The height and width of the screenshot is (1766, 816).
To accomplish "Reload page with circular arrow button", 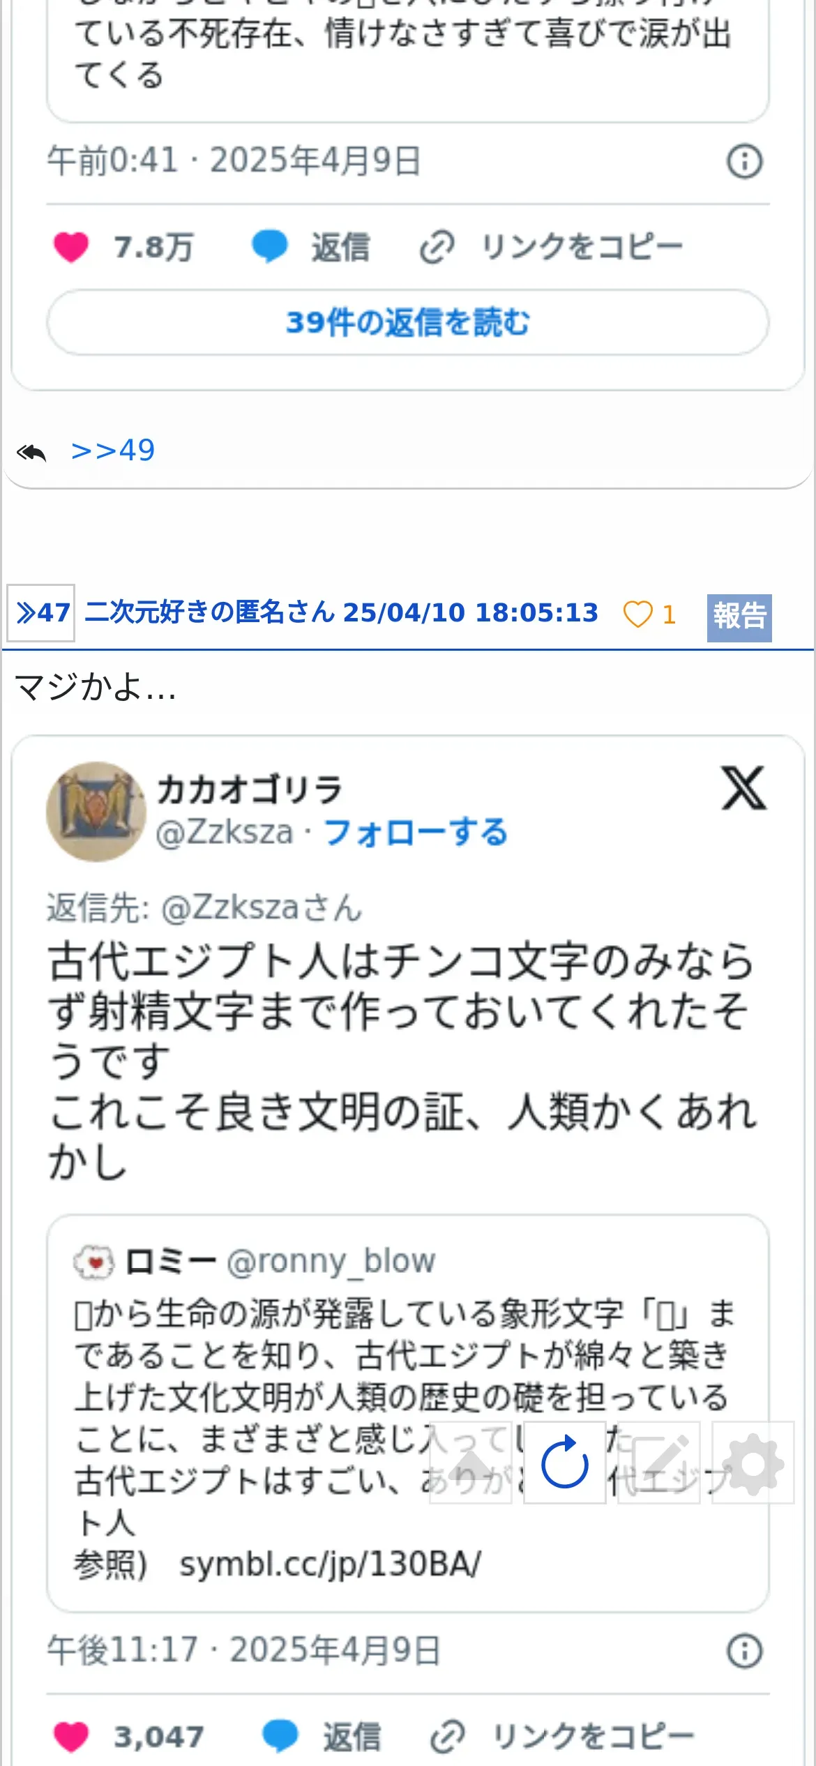I will tap(564, 1461).
